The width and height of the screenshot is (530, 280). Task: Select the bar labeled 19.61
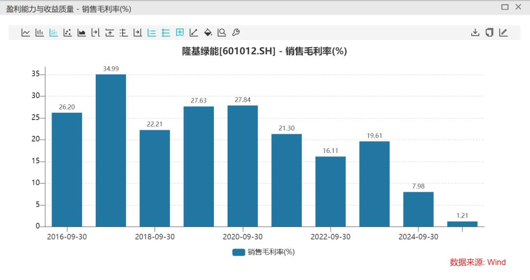tap(374, 184)
